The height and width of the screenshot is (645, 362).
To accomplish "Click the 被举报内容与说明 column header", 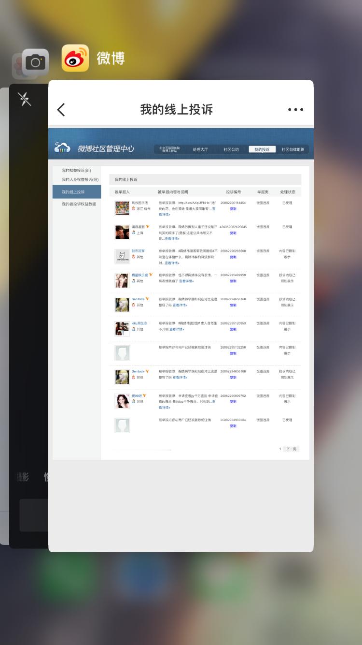I will 173,192.
